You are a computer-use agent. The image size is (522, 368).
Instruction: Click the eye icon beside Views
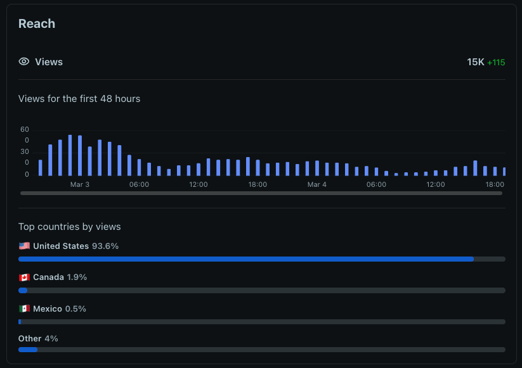(24, 62)
